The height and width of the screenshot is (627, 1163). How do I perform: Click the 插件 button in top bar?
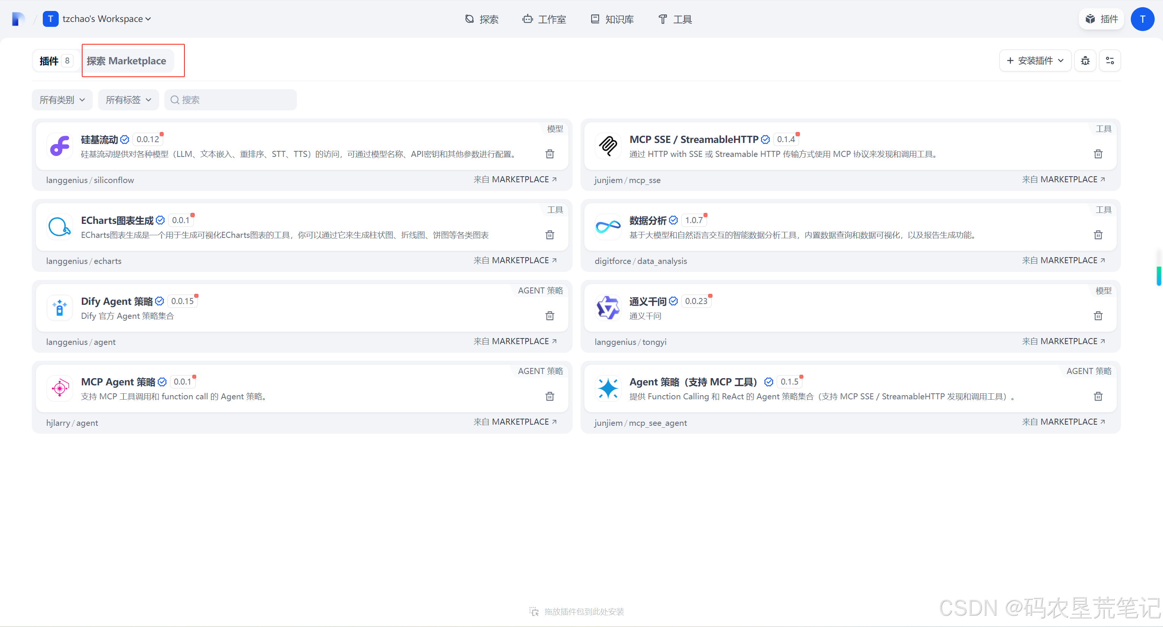click(x=1102, y=19)
